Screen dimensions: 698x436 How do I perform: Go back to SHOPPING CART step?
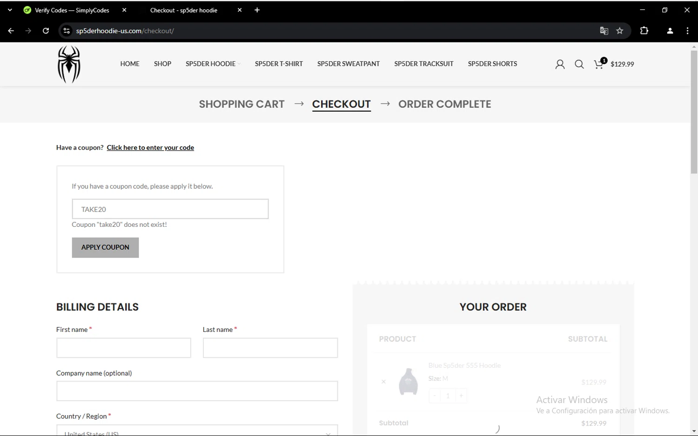(x=242, y=104)
